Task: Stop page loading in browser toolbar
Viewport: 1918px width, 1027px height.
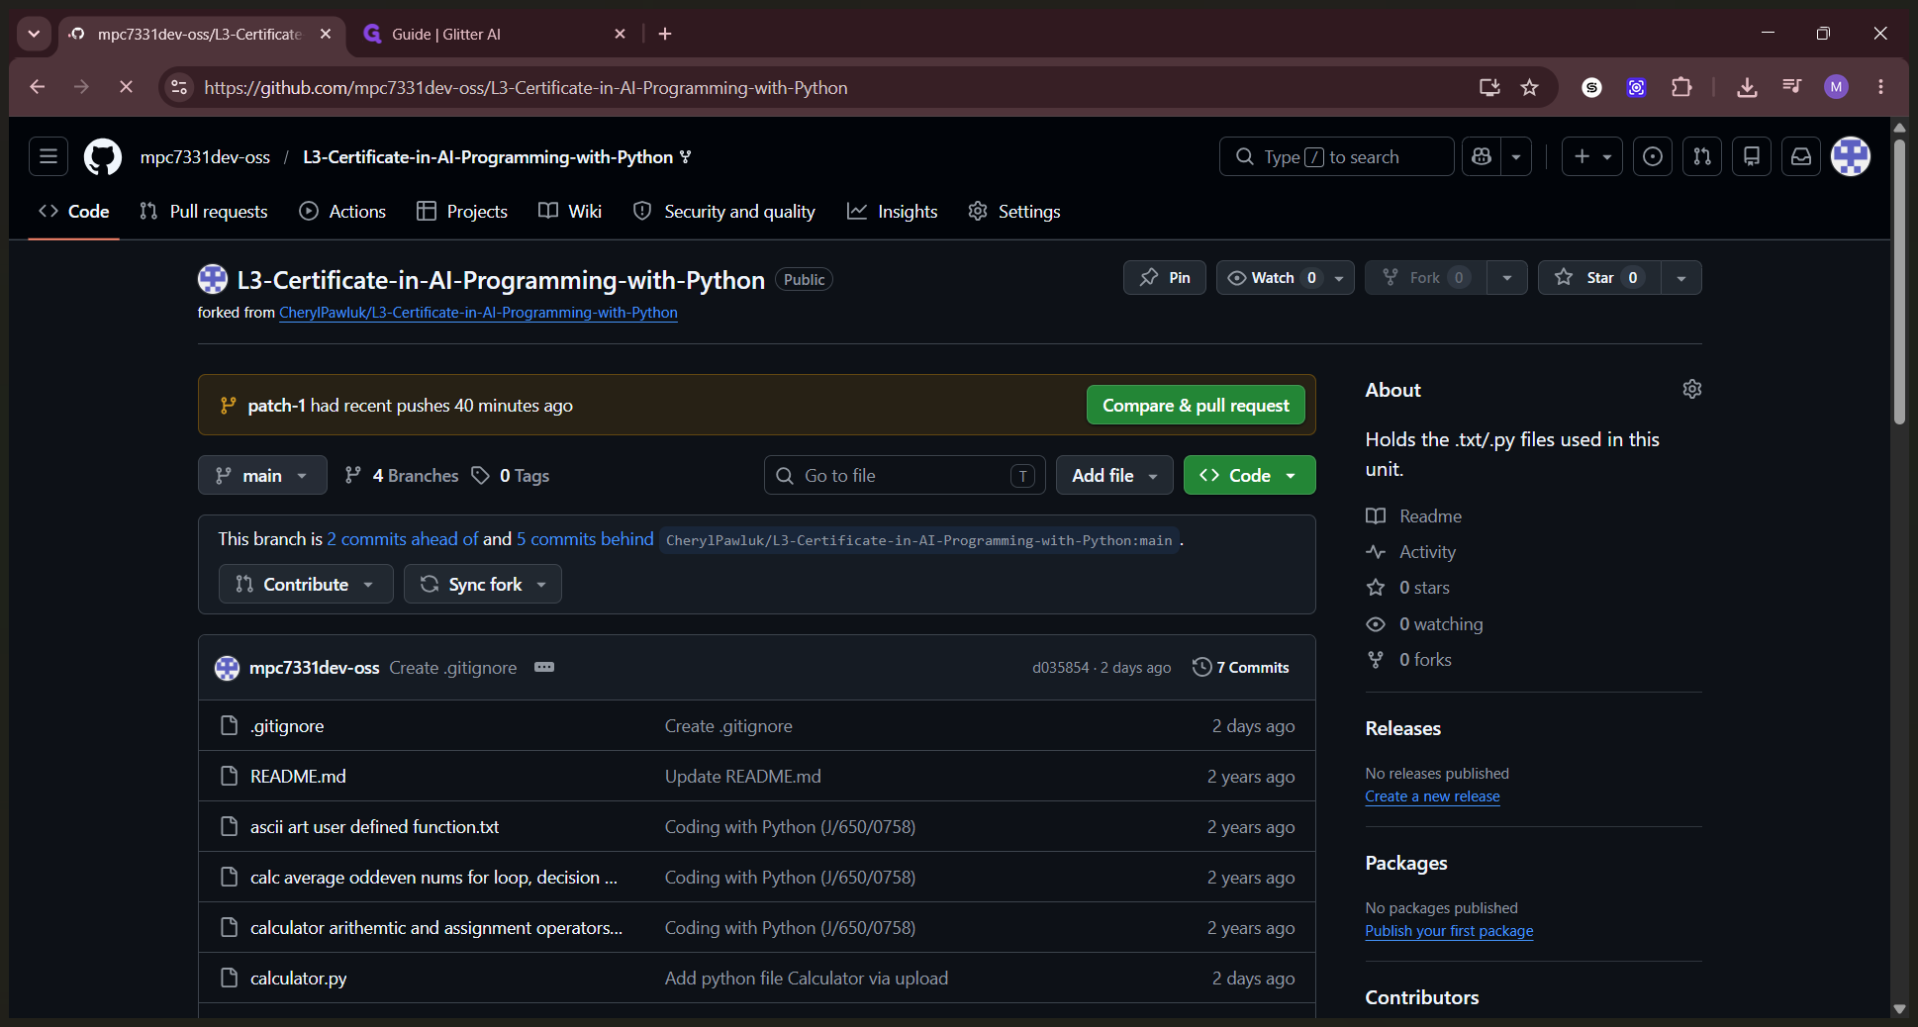Action: click(x=126, y=87)
